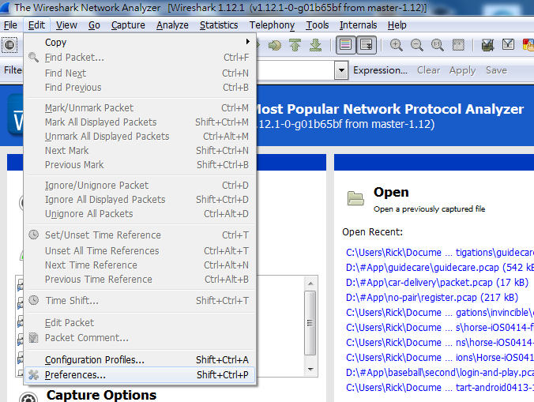Choose Preferences... from Edit menu
Viewport: 534px width, 402px height.
(140, 375)
